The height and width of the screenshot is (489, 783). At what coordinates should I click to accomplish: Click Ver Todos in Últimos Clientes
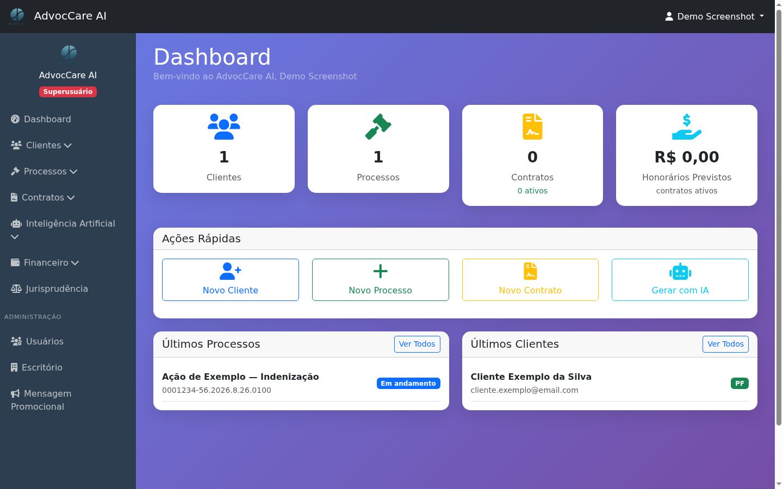point(725,344)
